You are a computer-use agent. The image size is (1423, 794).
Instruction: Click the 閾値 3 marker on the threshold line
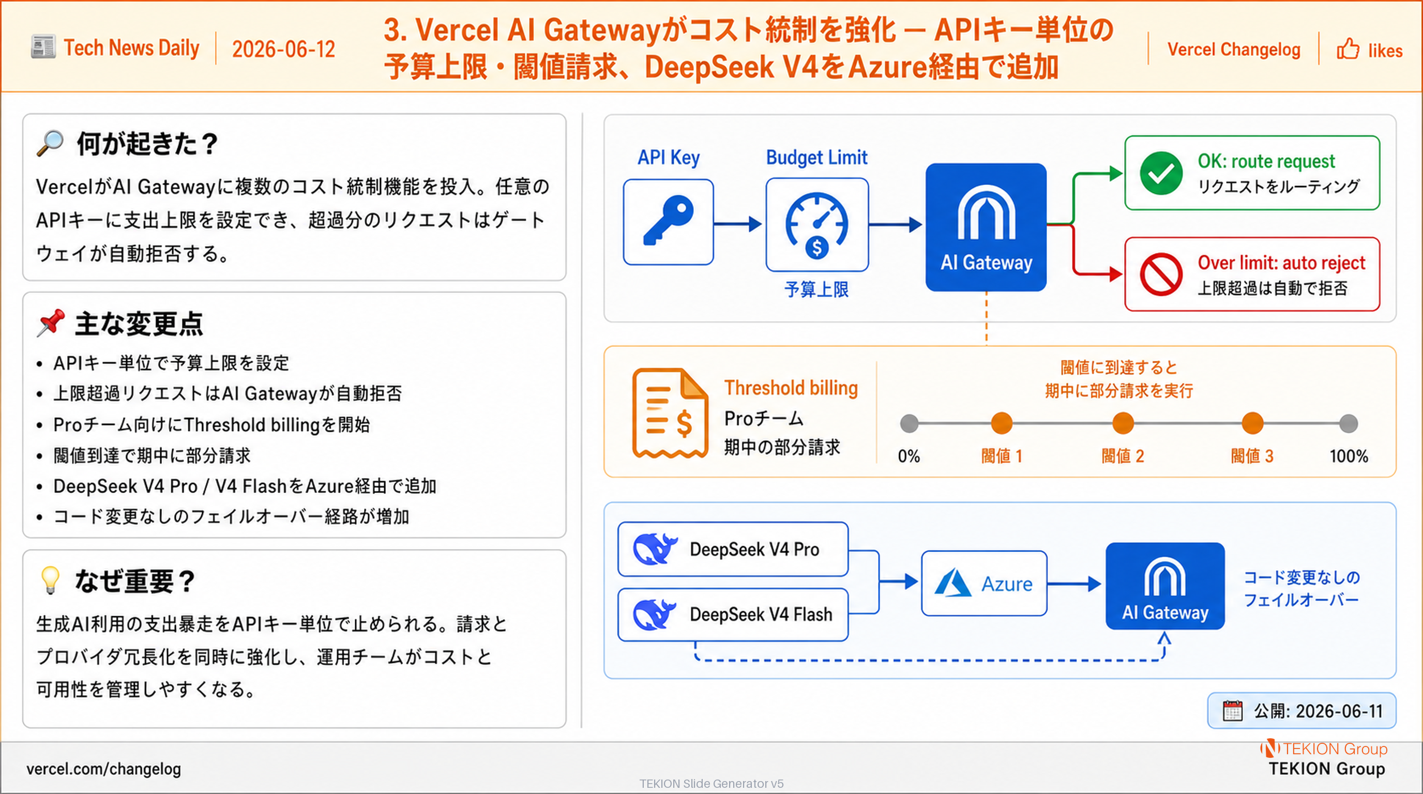(1252, 423)
